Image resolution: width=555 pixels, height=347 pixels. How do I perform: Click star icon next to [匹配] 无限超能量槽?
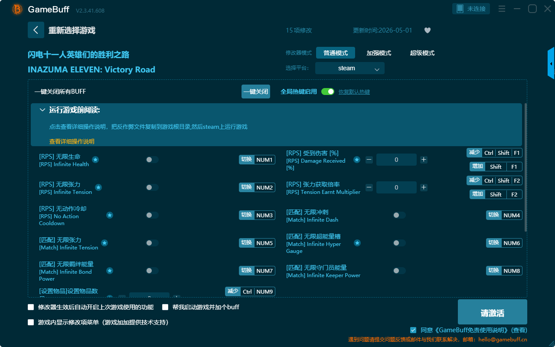click(x=357, y=243)
